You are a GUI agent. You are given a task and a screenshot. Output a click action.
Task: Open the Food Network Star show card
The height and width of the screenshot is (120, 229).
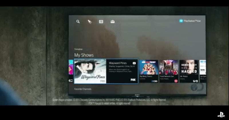169,71
